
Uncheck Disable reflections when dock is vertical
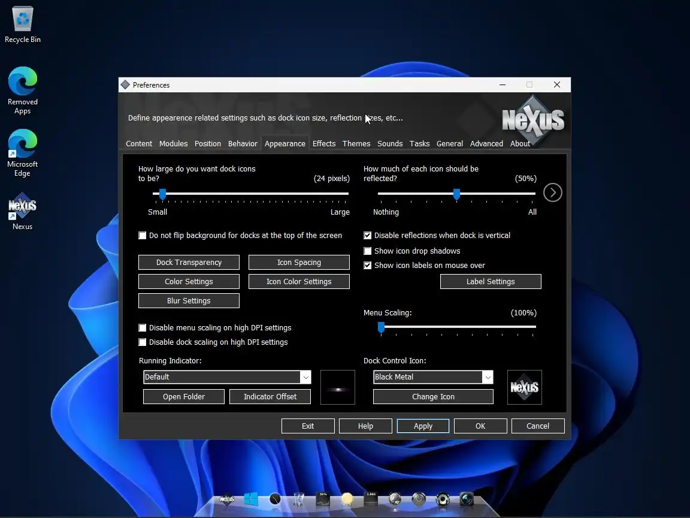click(x=367, y=235)
